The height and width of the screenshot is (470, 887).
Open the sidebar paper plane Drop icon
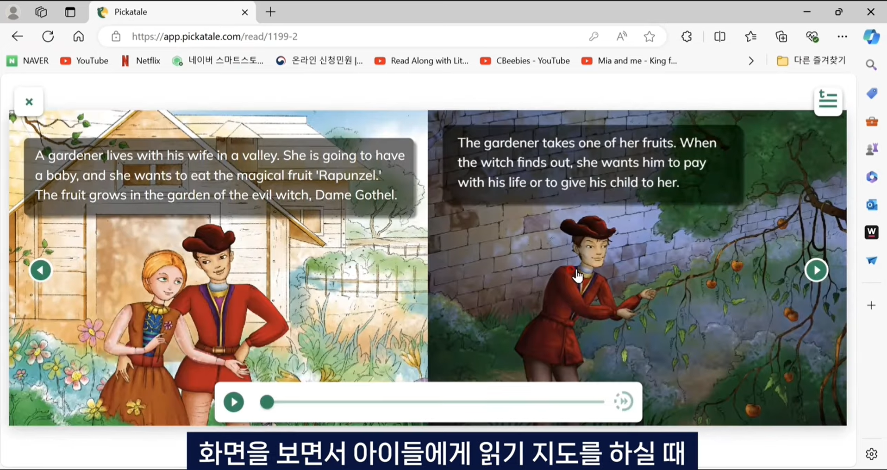872,260
